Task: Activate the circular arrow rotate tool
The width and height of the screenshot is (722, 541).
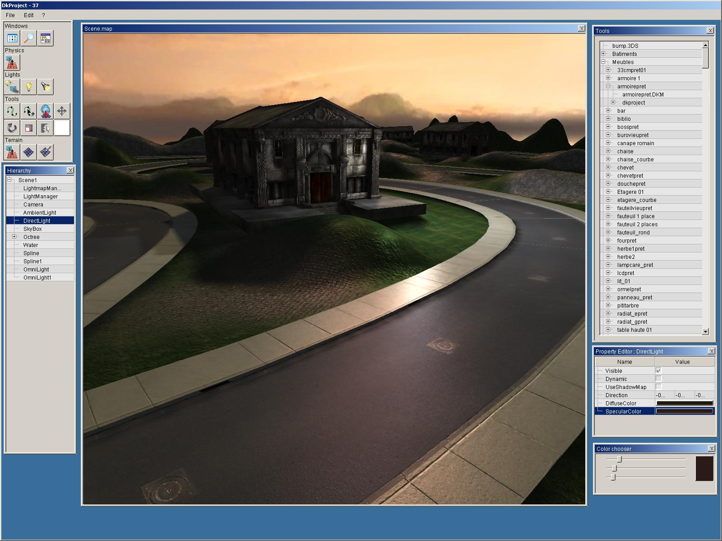Action: [x=12, y=128]
